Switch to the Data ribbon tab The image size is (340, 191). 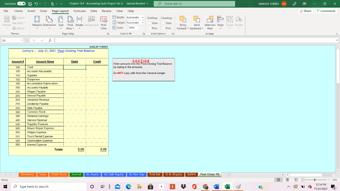[x=94, y=11]
